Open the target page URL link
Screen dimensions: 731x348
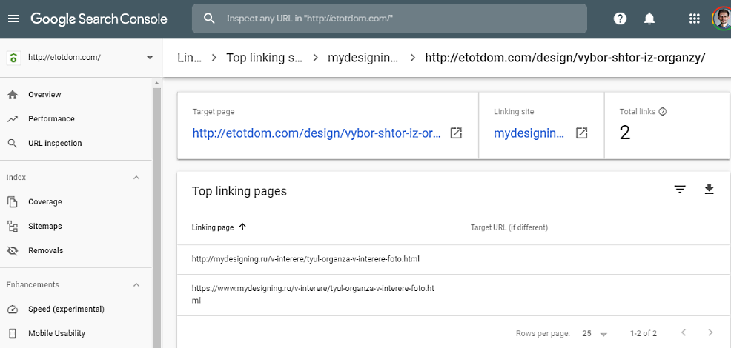click(316, 134)
